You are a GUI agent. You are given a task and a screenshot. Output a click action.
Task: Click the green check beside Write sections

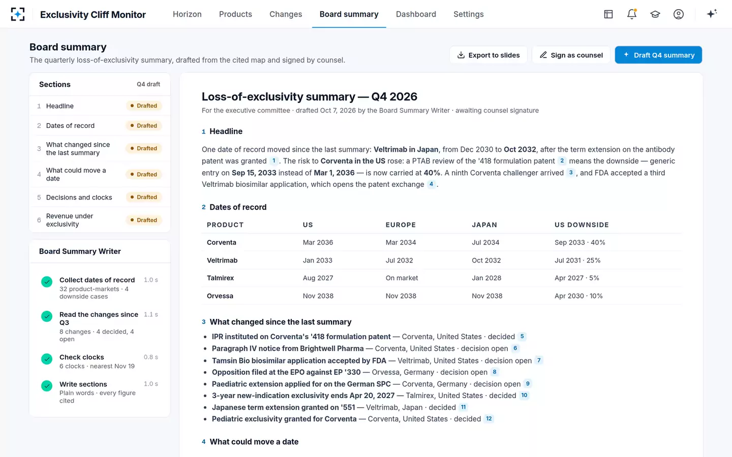click(x=47, y=386)
